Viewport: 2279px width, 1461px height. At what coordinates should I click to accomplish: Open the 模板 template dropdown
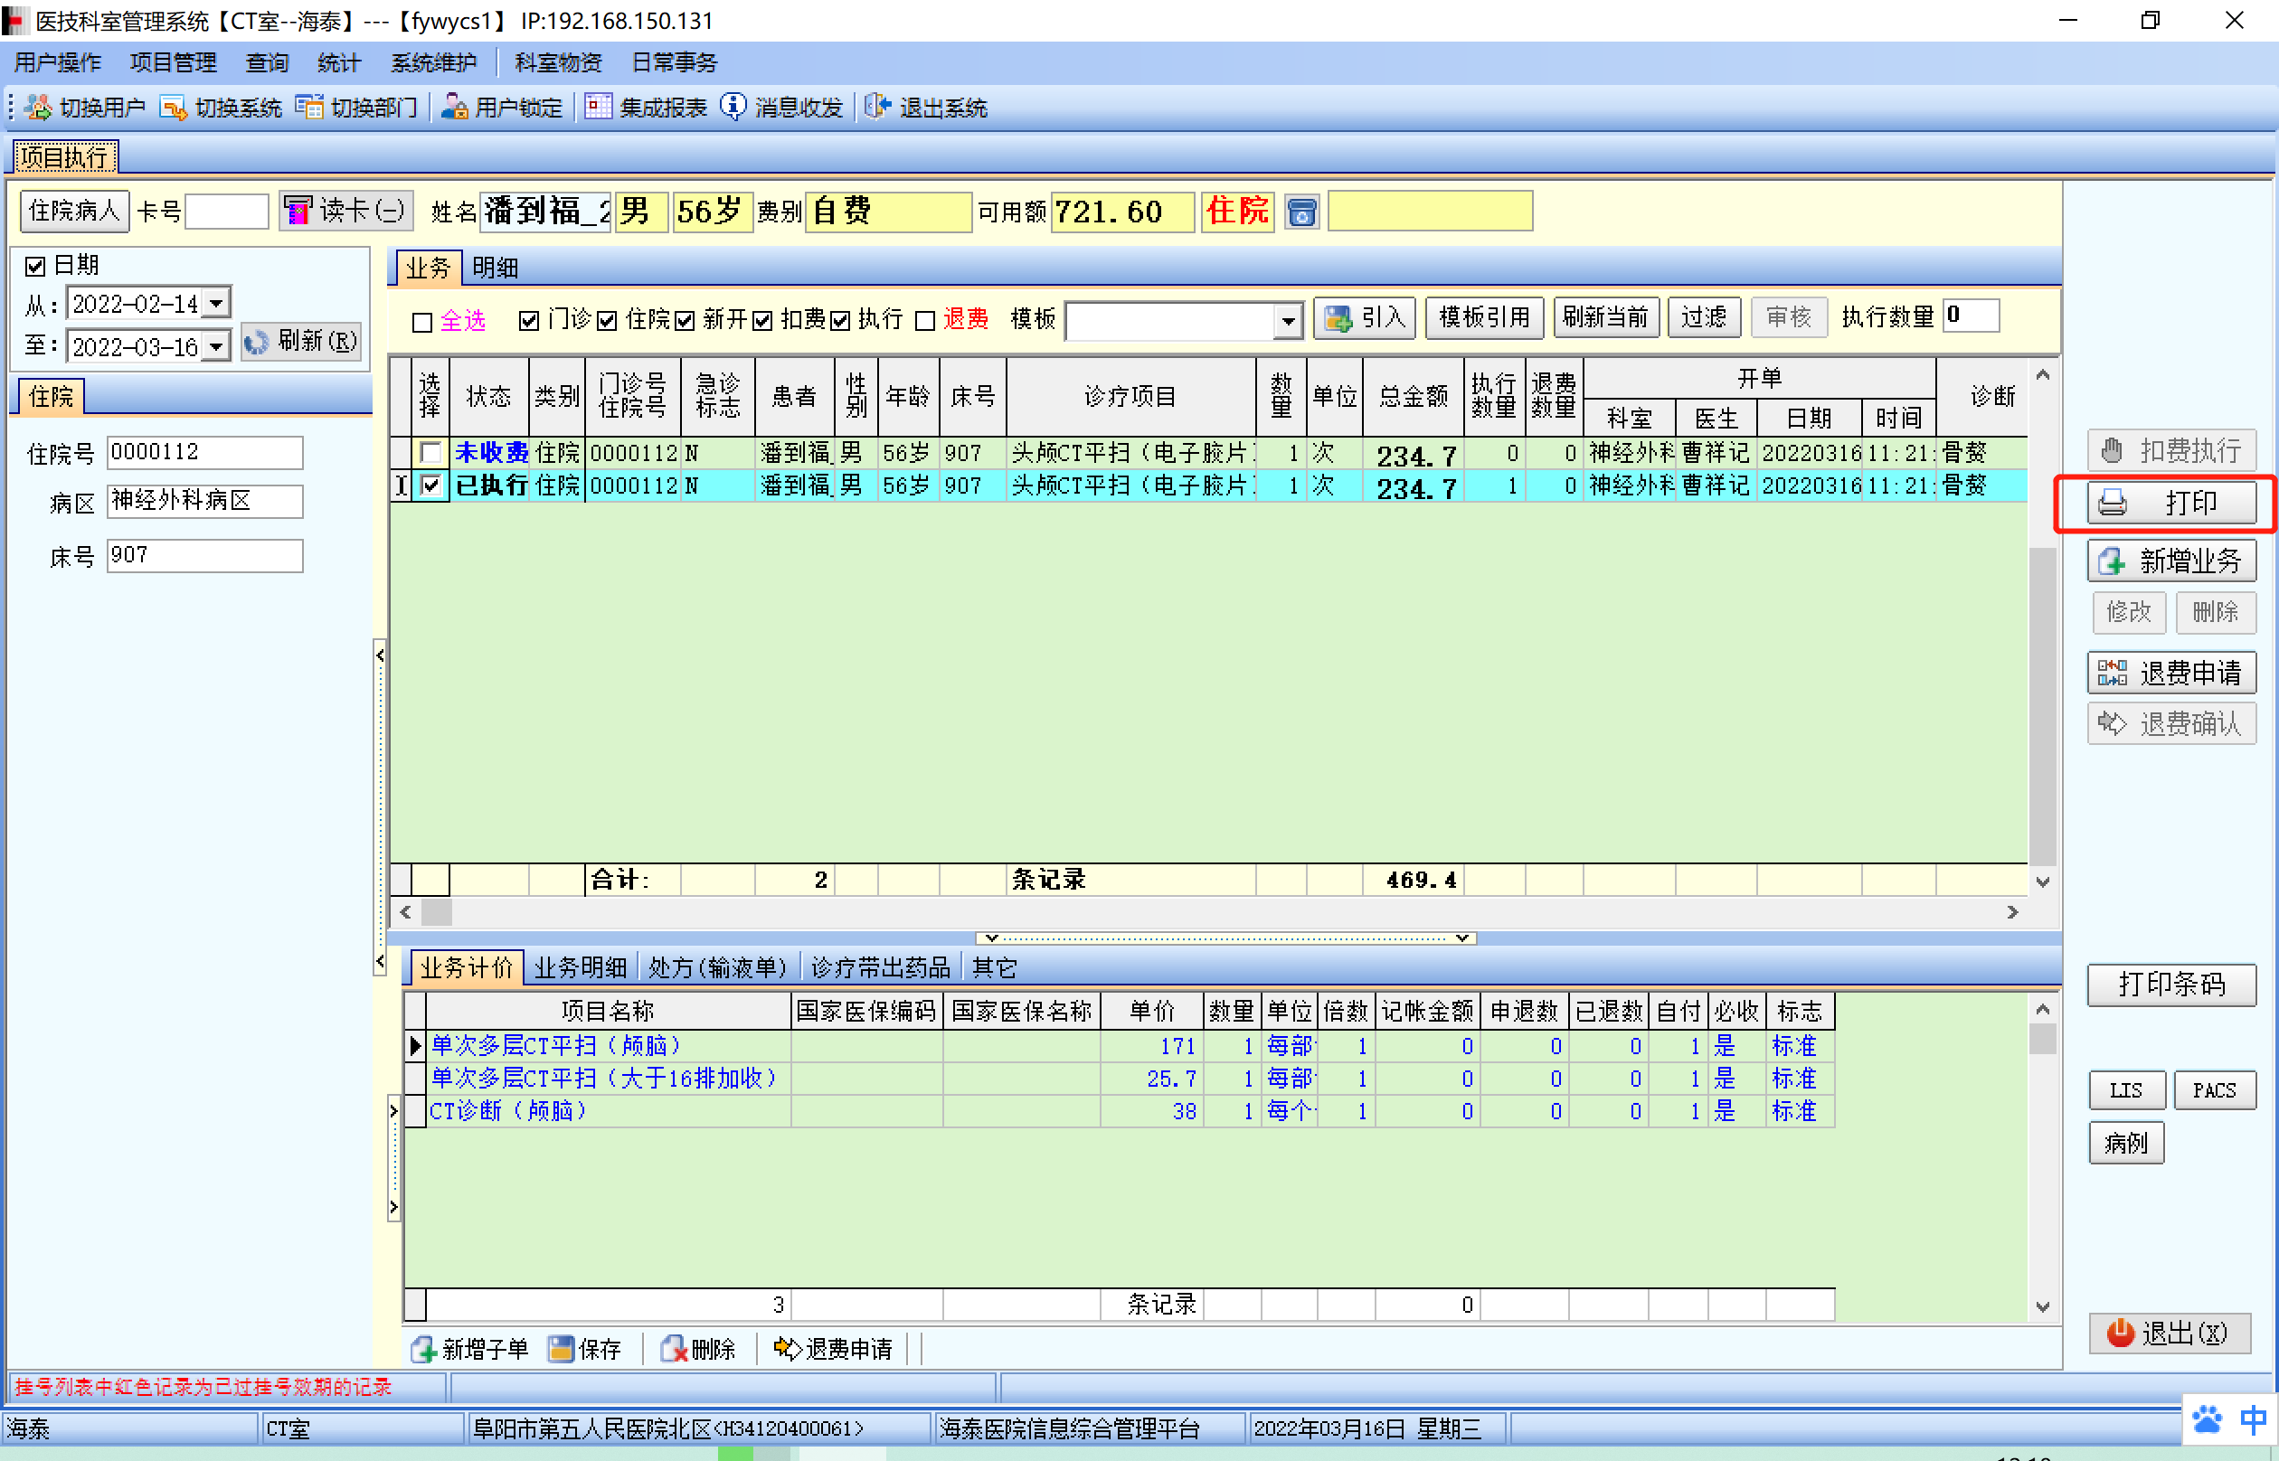(x=1287, y=322)
